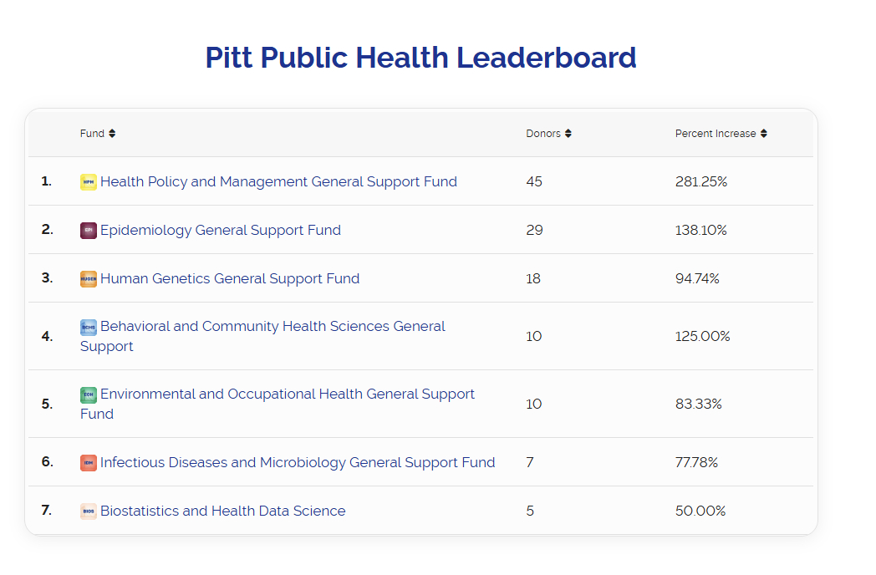Screen dimensions: 876x575
Task: Open Environmental and Occupational Health fund link
Action: 288,394
